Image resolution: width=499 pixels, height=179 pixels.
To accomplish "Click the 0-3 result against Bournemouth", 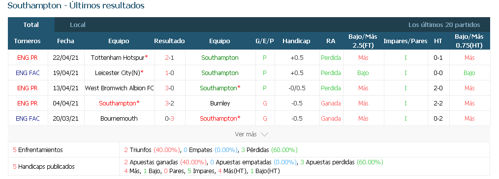I will [x=169, y=118].
